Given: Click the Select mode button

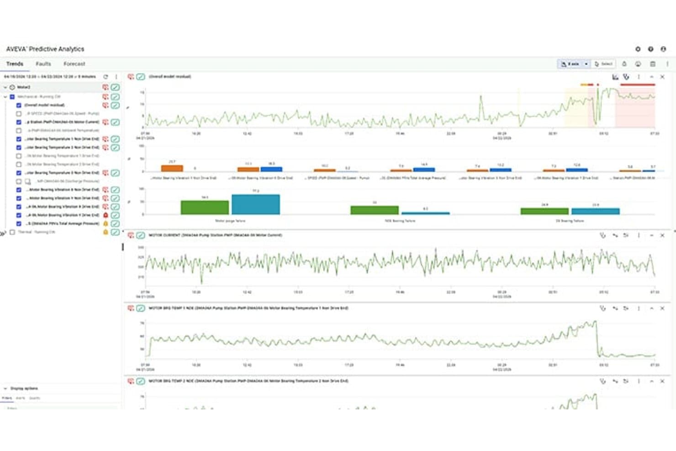Looking at the screenshot, I should [603, 64].
